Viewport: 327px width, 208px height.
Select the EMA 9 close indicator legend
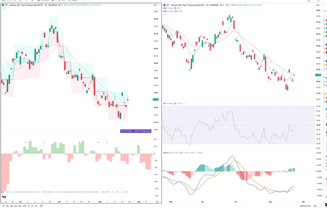pos(168,8)
